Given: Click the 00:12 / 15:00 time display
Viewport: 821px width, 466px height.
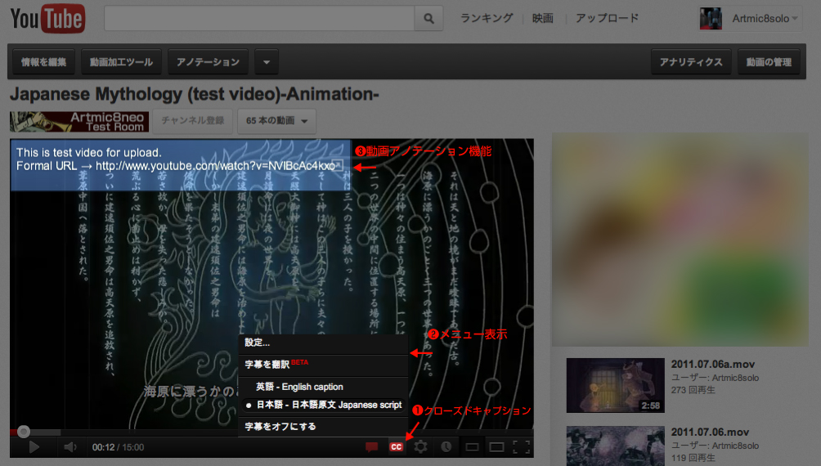Looking at the screenshot, I should click(x=118, y=447).
